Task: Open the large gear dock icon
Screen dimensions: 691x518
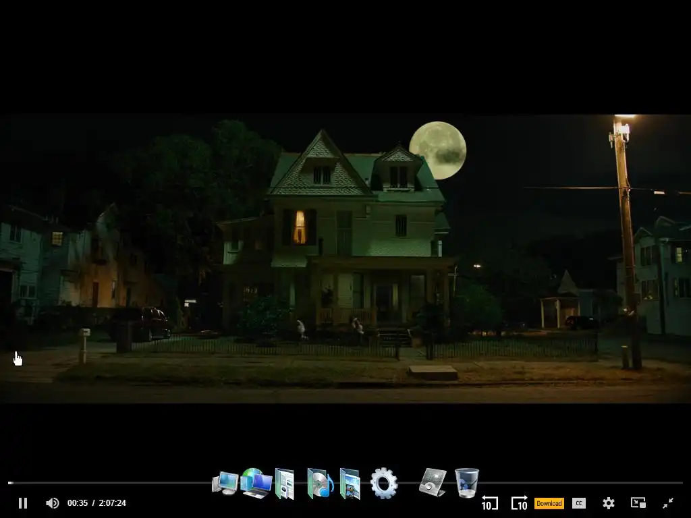Action: point(384,483)
